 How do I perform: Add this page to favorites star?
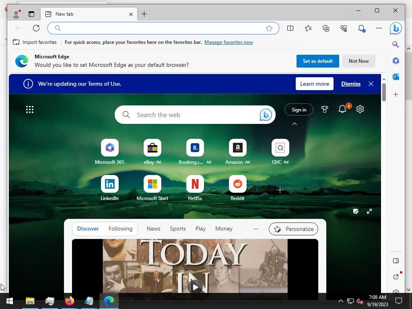pos(269,29)
